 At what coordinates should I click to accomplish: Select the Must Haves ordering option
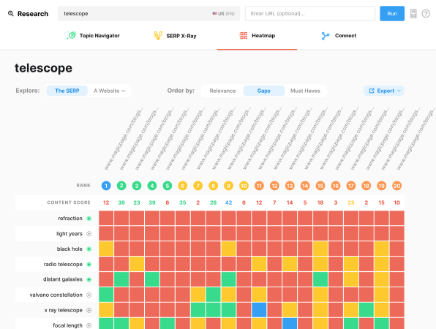(x=305, y=91)
